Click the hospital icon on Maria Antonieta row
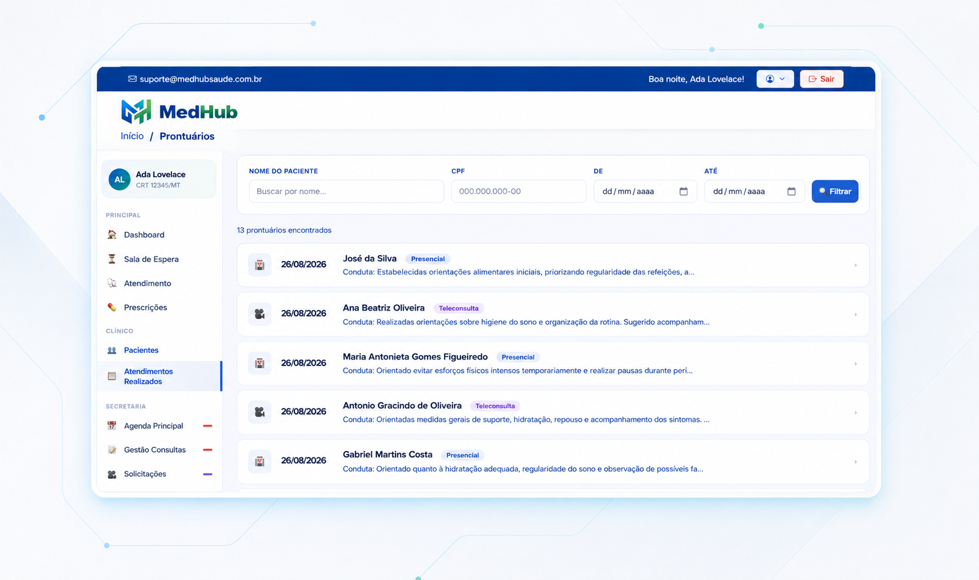 tap(260, 363)
